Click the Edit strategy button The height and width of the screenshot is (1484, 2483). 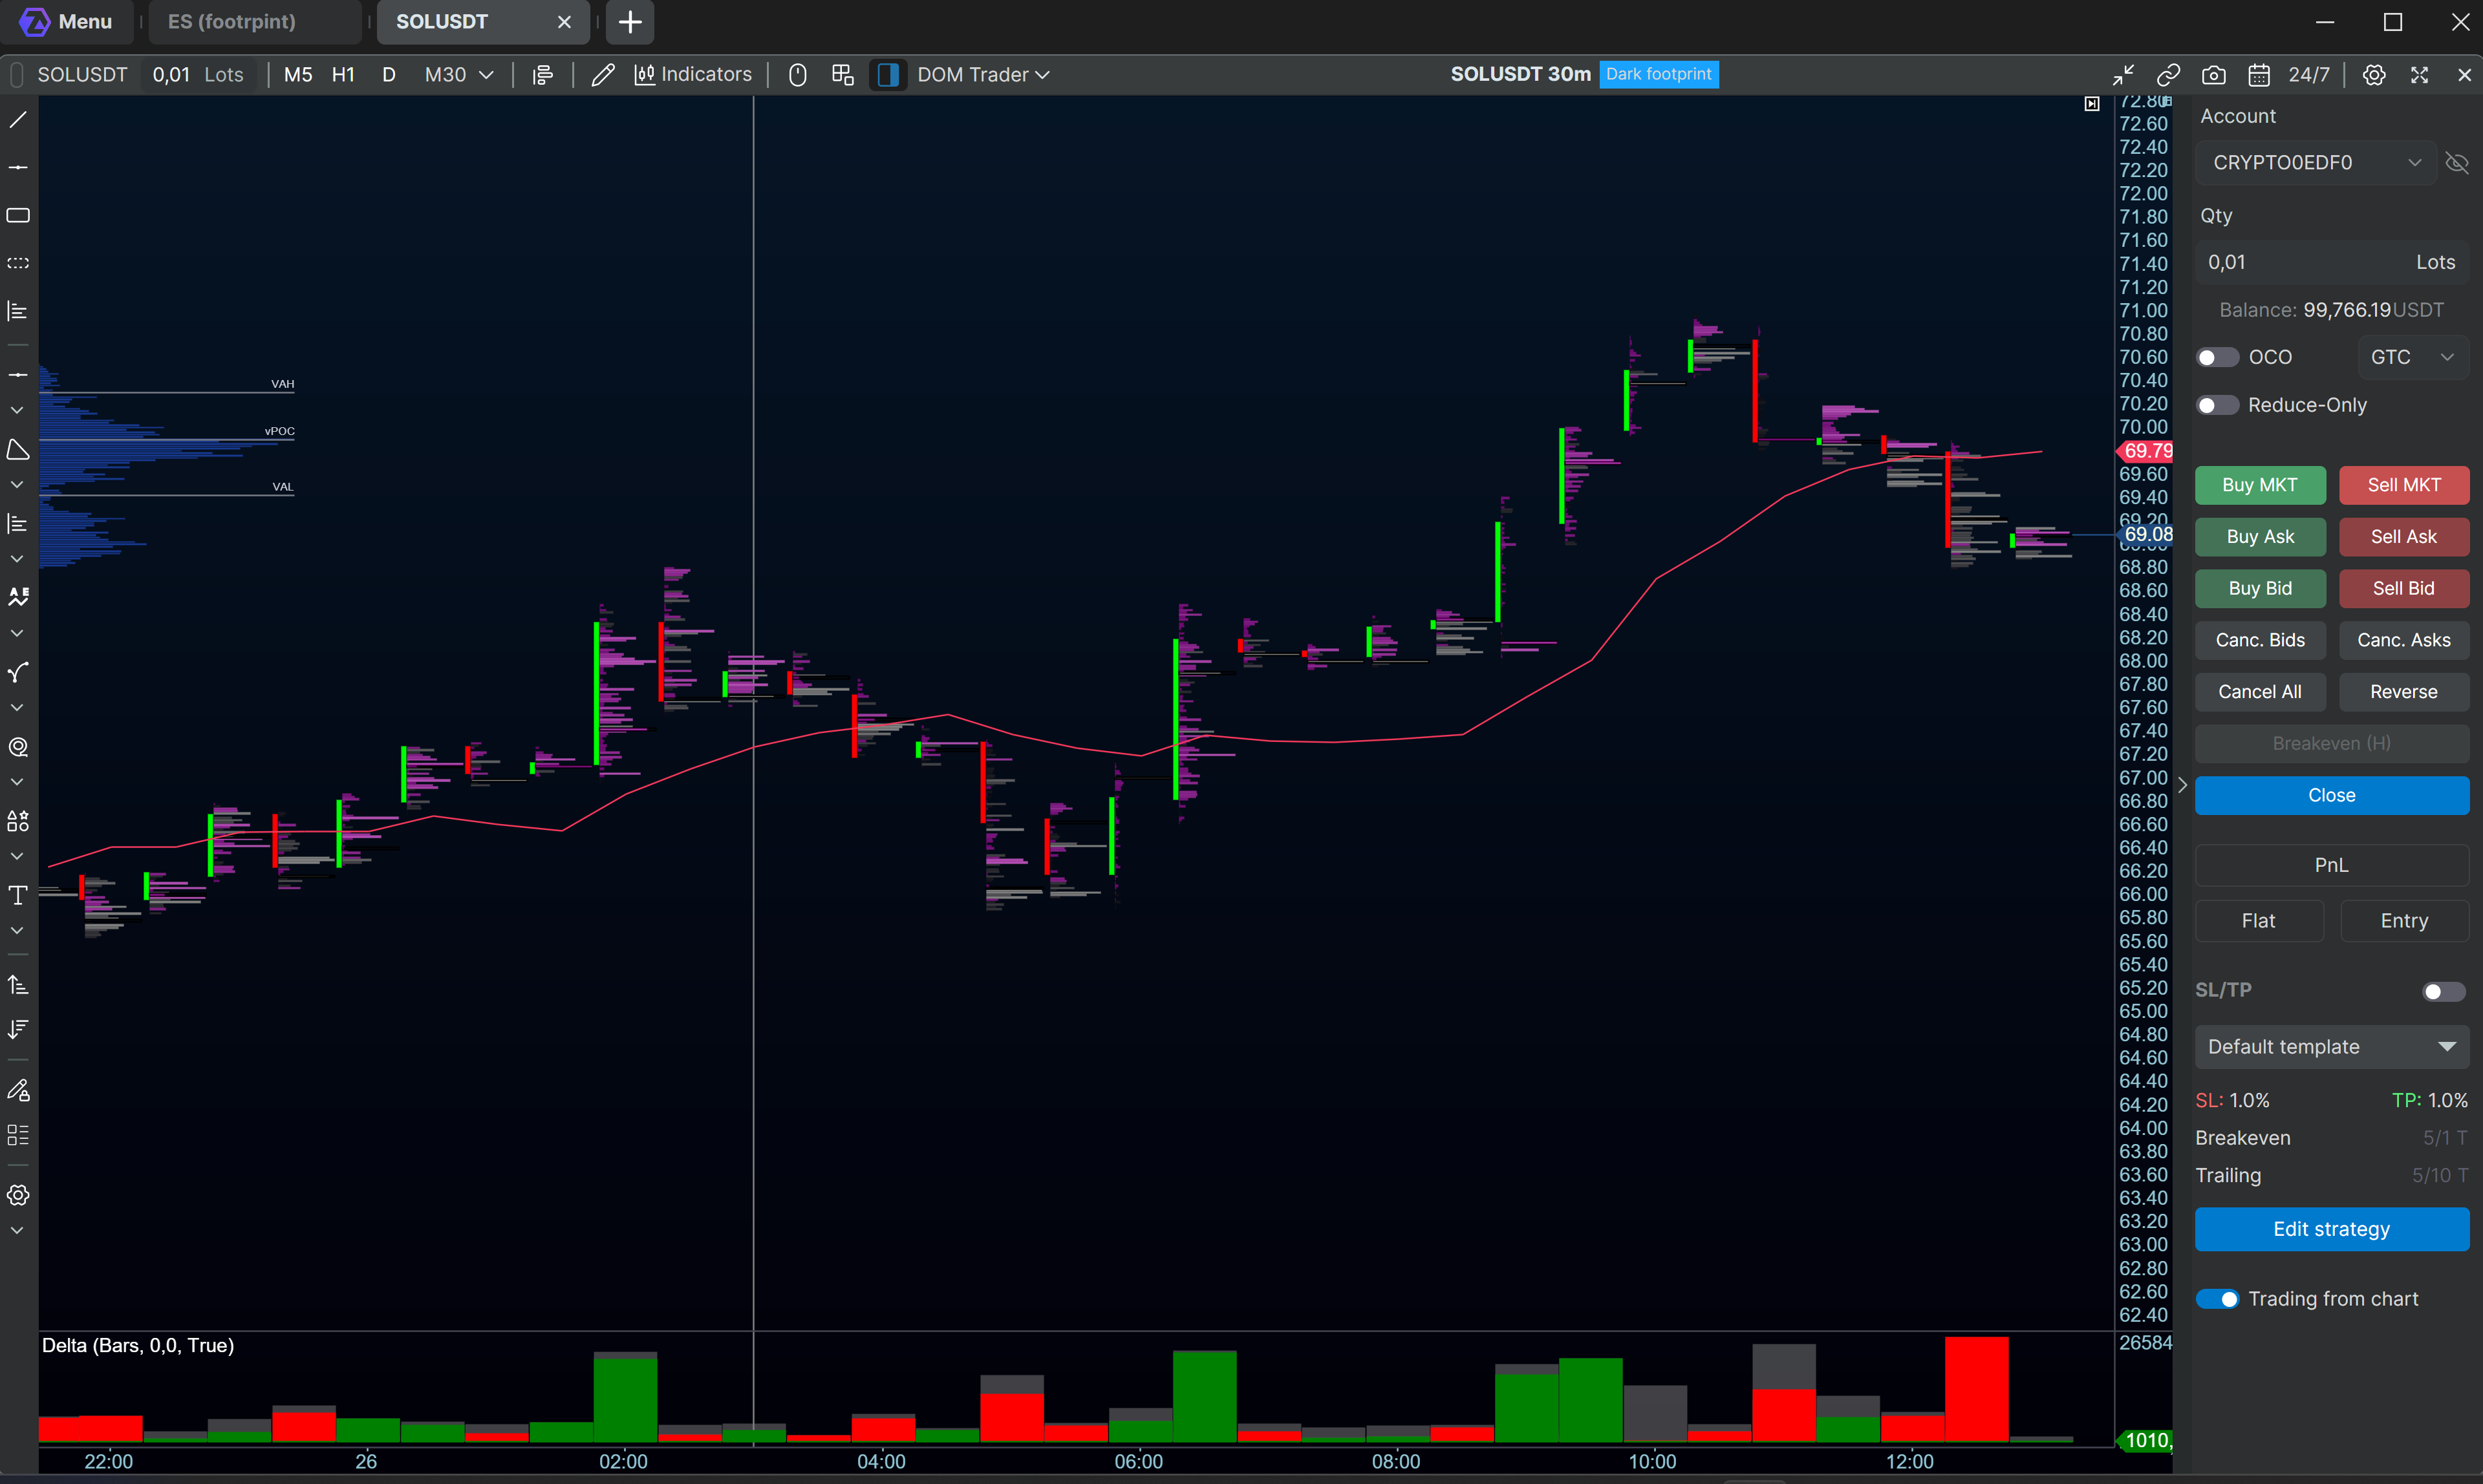[2332, 1229]
